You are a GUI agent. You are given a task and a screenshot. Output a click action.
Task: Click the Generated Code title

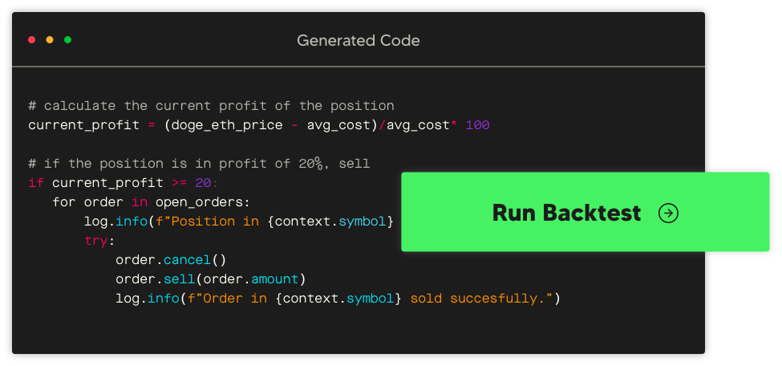click(358, 40)
